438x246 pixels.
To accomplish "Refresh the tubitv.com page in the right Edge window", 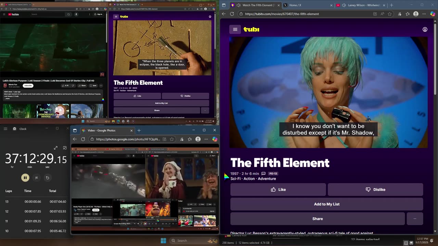I will pyautogui.click(x=232, y=14).
